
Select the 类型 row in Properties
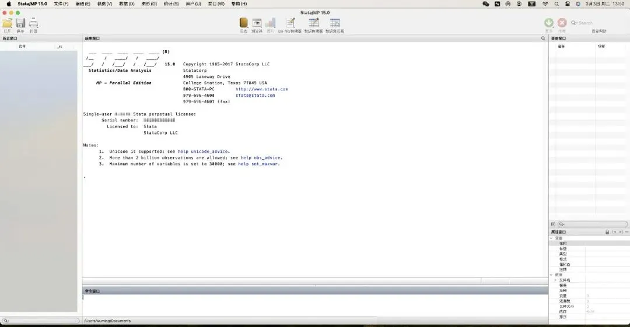tap(589, 254)
